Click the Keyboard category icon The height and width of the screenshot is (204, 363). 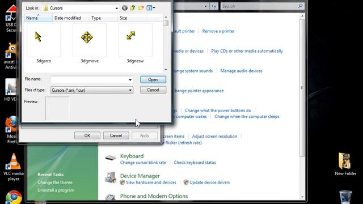tap(110, 158)
